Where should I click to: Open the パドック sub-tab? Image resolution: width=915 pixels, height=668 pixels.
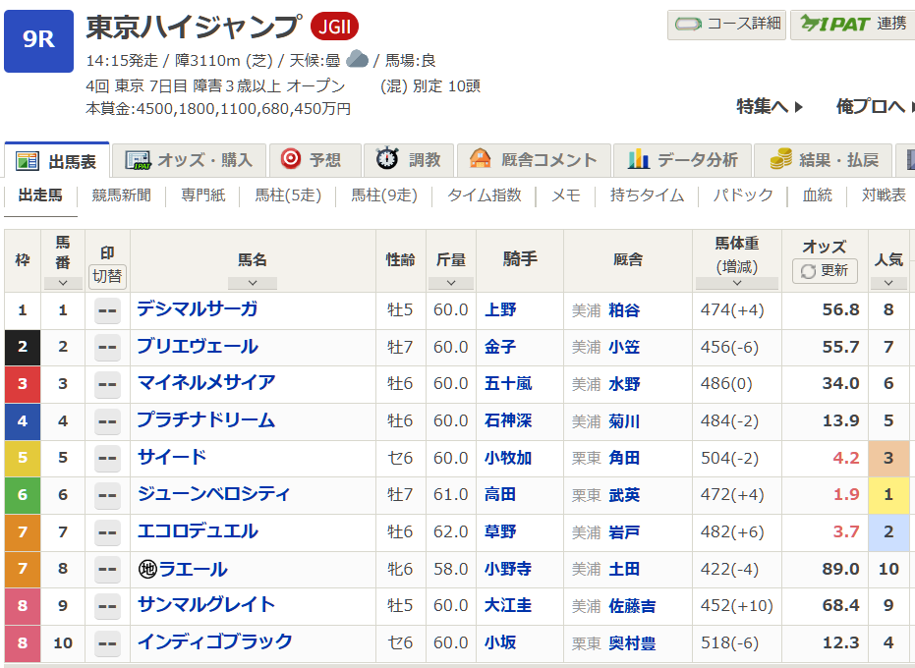coord(743,195)
